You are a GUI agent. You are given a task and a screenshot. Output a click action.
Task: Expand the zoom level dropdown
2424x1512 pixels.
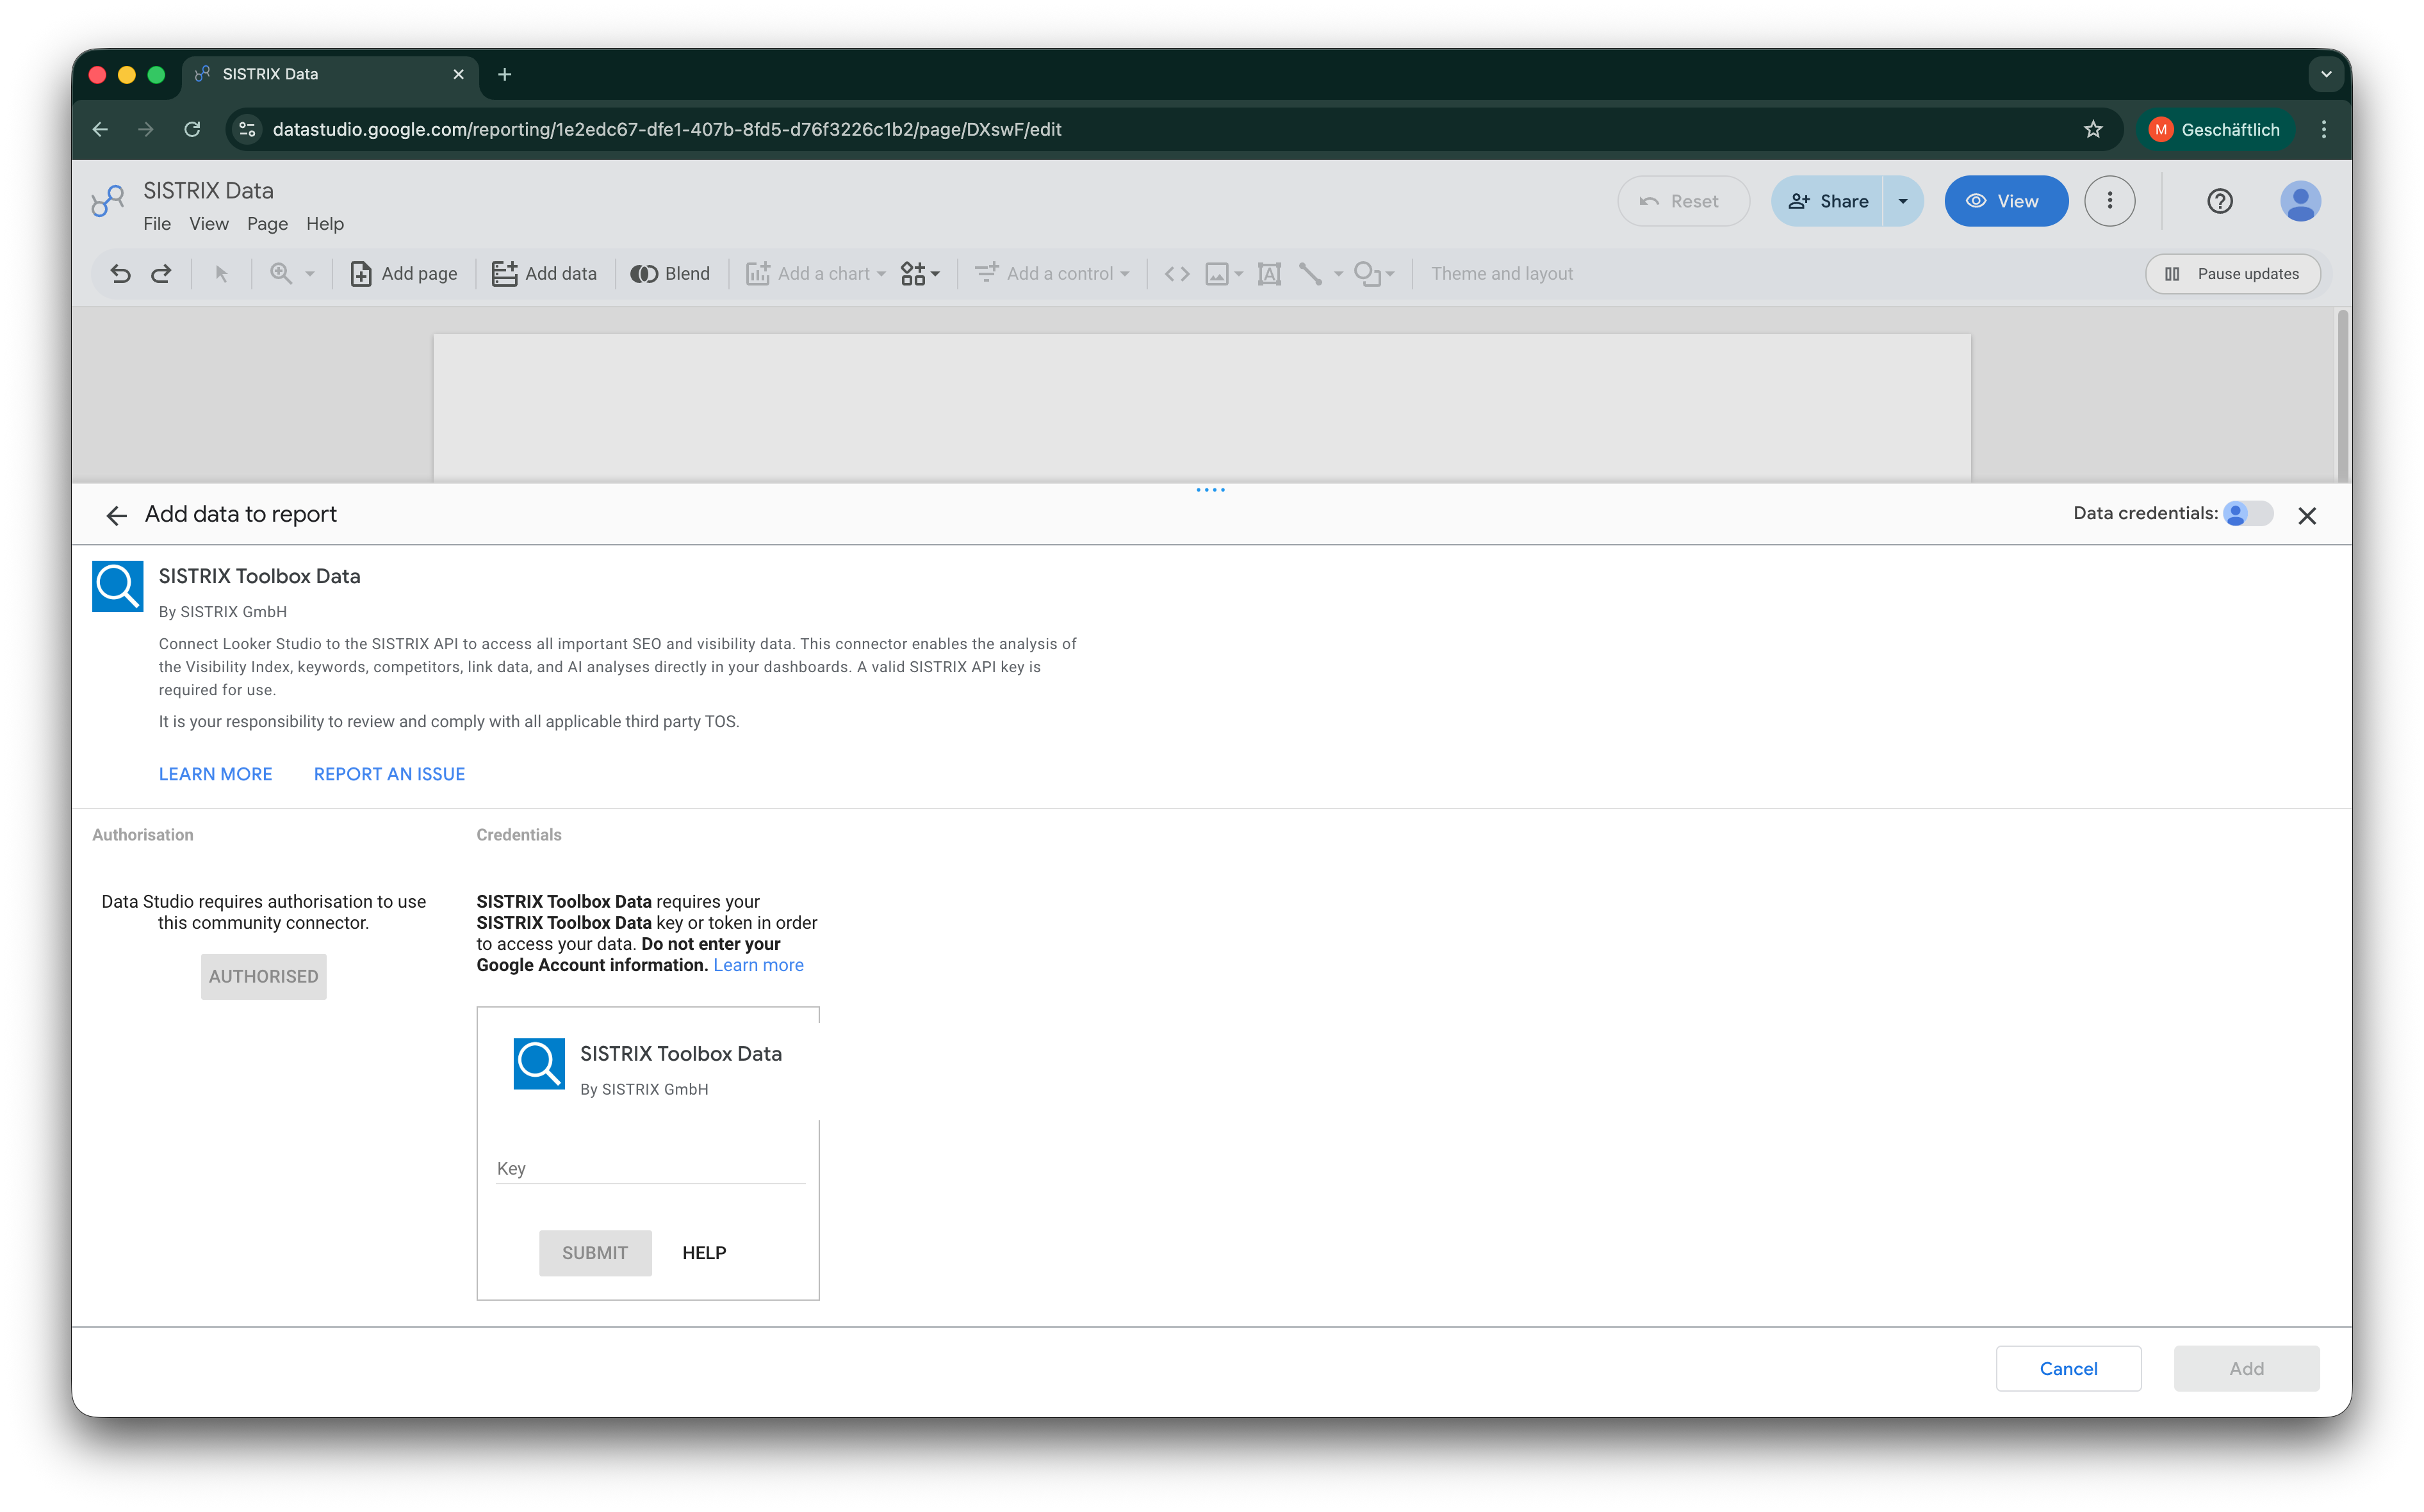point(310,274)
